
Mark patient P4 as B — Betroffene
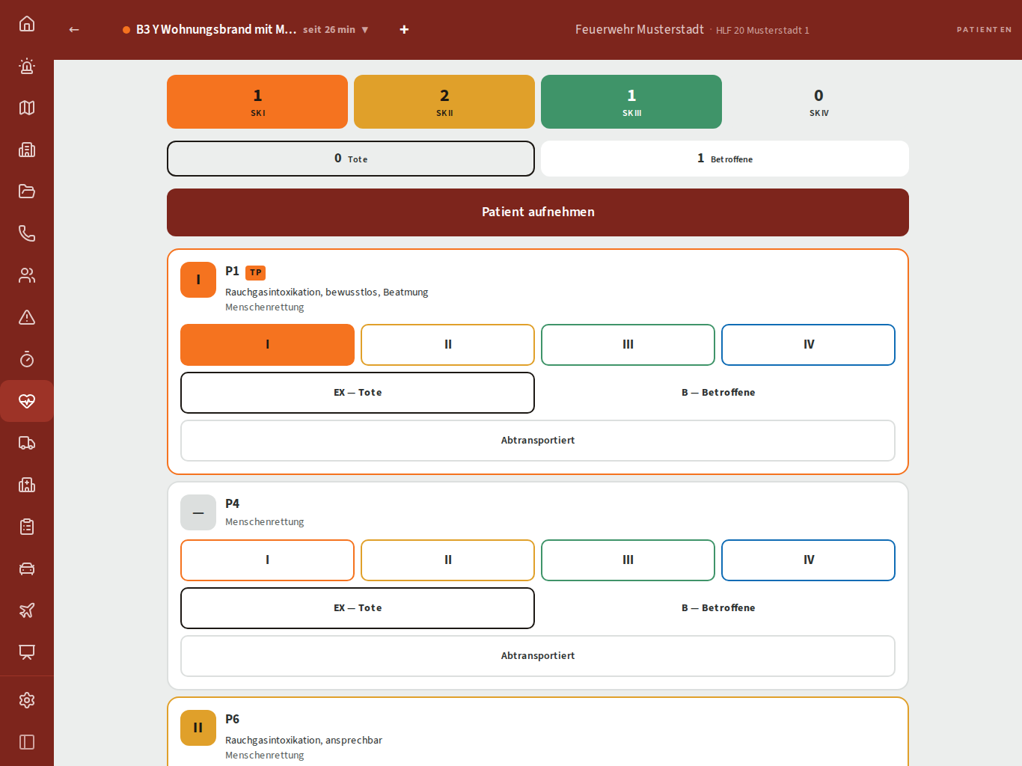718,608
